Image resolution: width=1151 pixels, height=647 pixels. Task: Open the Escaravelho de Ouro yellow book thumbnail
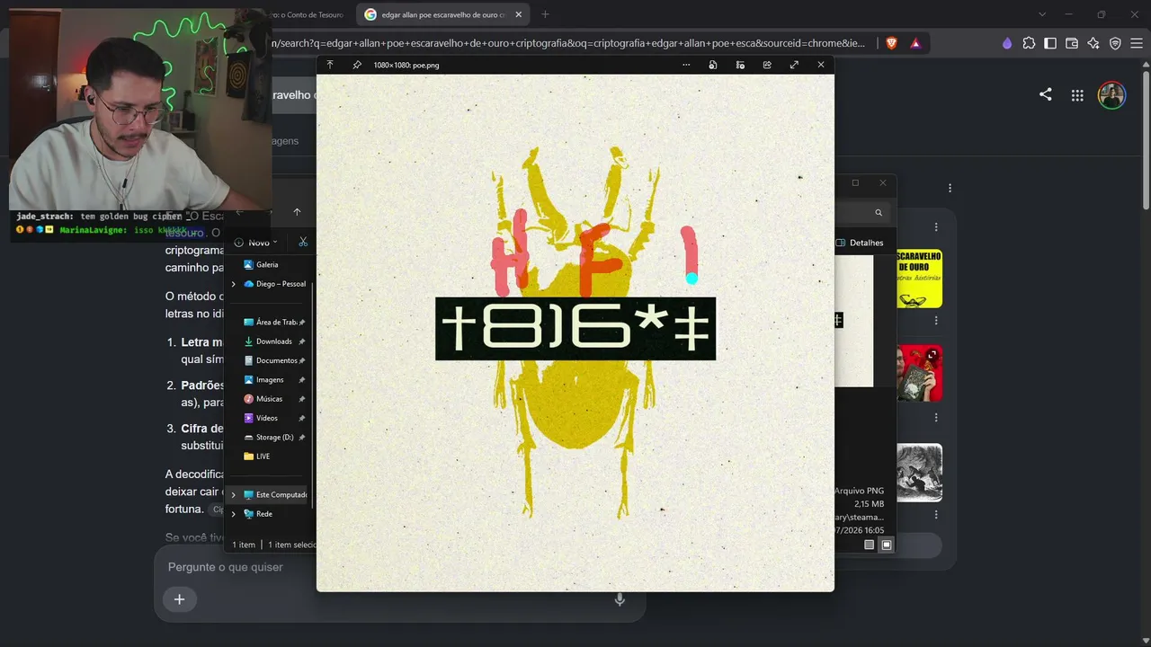coord(919,279)
